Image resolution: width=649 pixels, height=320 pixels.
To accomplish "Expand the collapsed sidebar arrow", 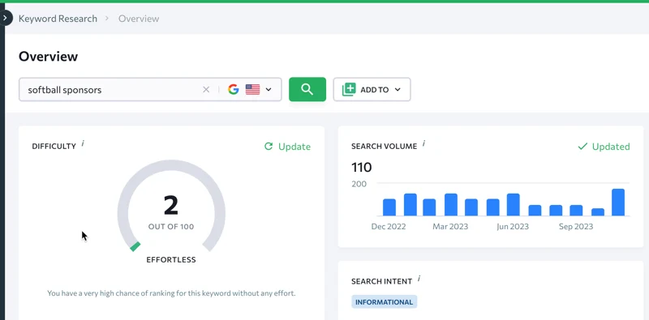I will 6,18.
